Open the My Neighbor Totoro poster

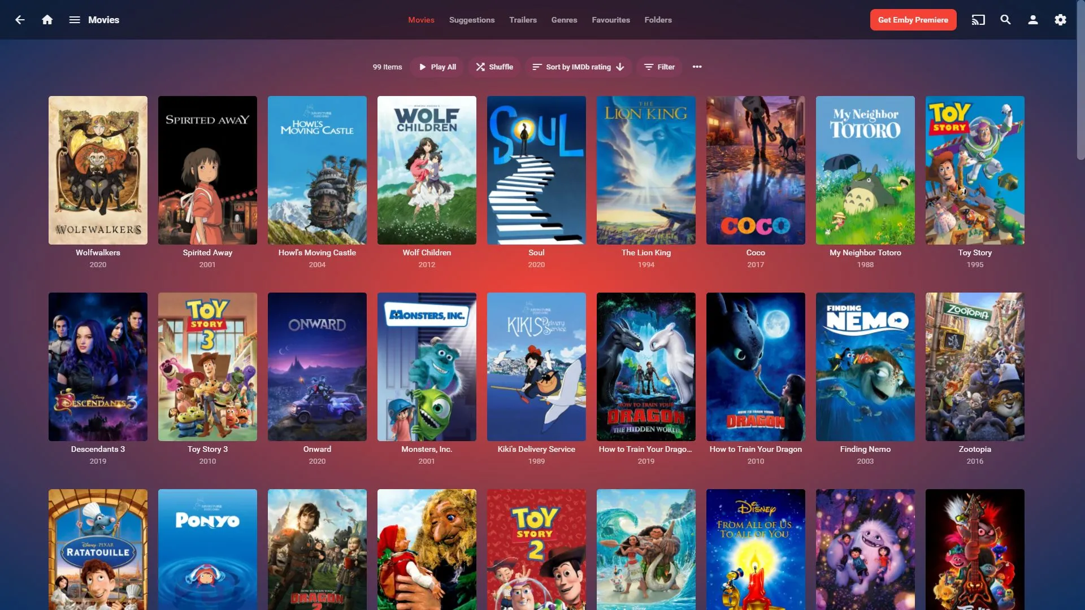click(865, 170)
